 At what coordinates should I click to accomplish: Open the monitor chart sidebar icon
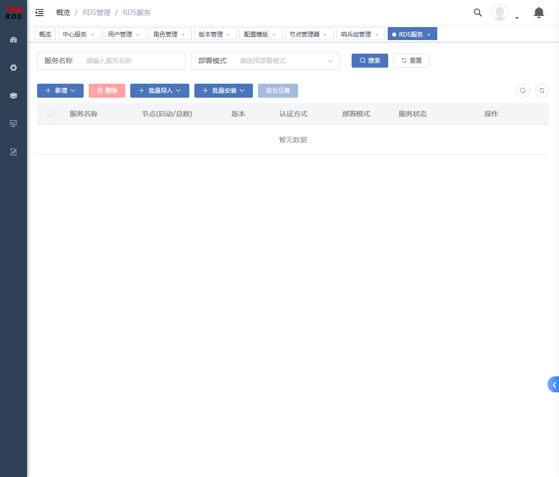coord(14,124)
